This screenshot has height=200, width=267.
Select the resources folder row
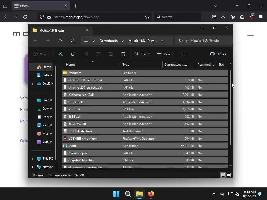tap(145, 73)
